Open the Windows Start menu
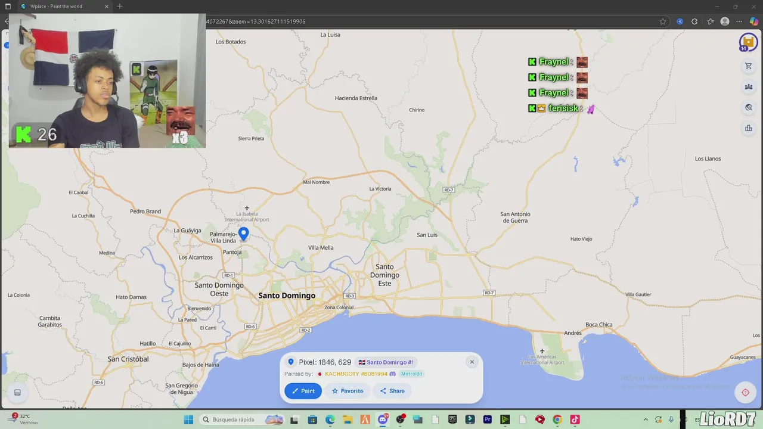The width and height of the screenshot is (763, 429). tap(188, 419)
